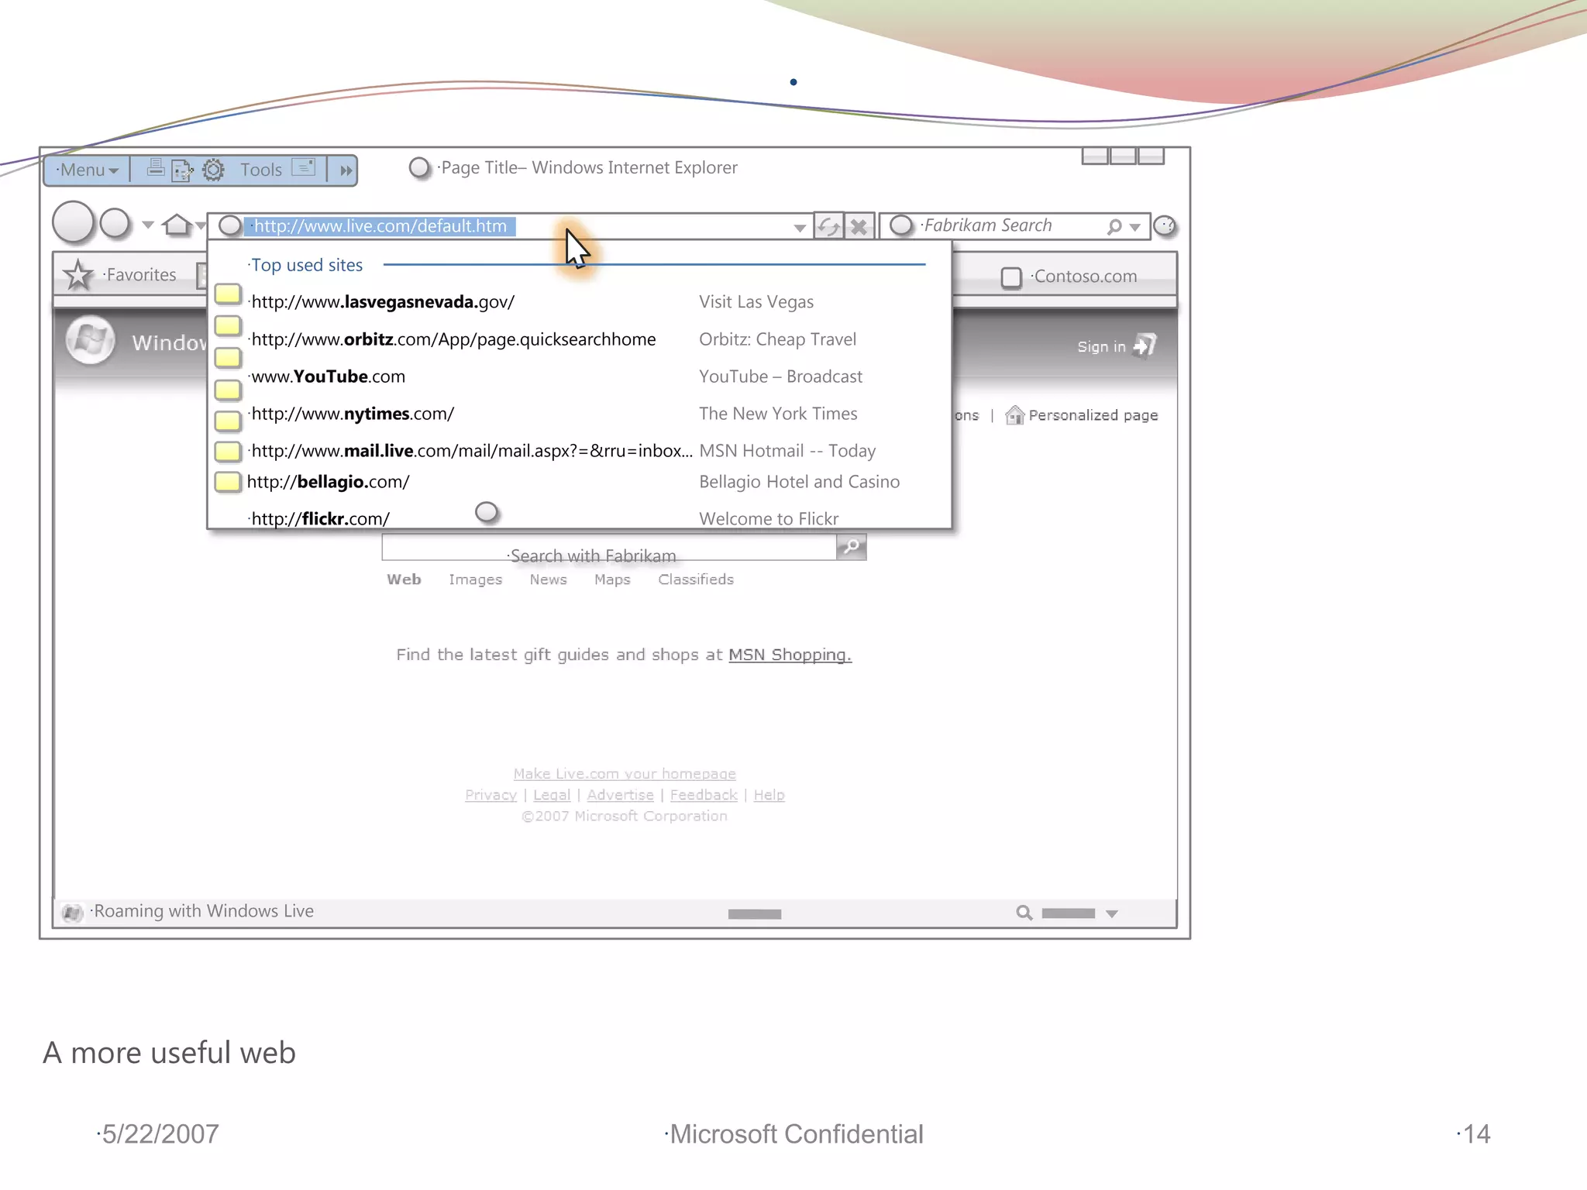Click 'Orbitz: Cheap Travel' title
Viewport: 1587px width, 1190px height.
tap(777, 339)
